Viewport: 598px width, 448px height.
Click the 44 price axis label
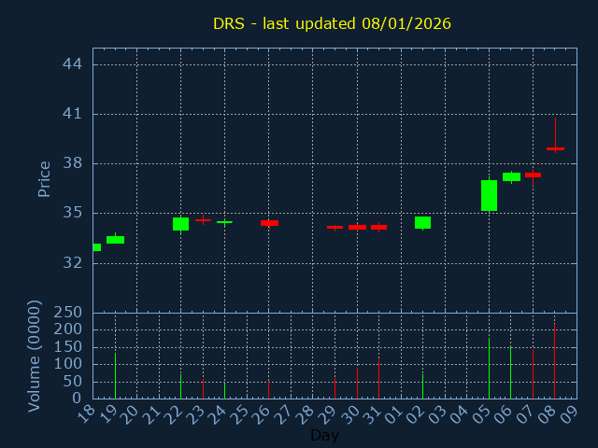pos(74,64)
